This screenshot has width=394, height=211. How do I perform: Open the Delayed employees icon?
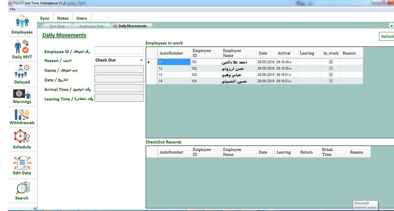(22, 71)
